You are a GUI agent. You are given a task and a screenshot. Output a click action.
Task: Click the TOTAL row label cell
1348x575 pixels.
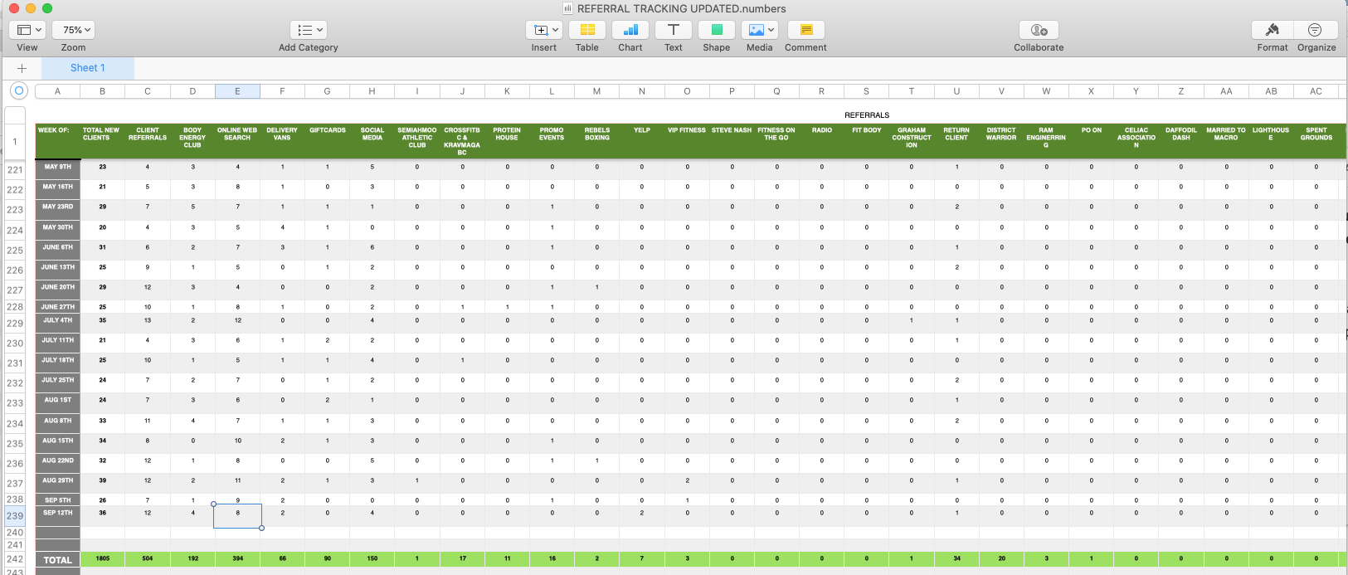[x=57, y=560]
